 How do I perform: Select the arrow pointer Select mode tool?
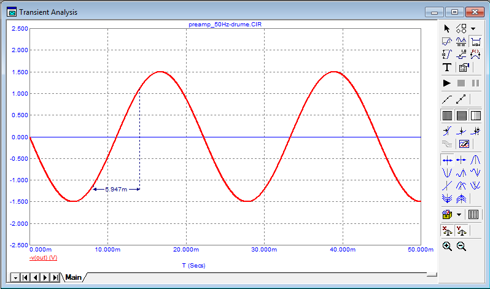tap(447, 28)
